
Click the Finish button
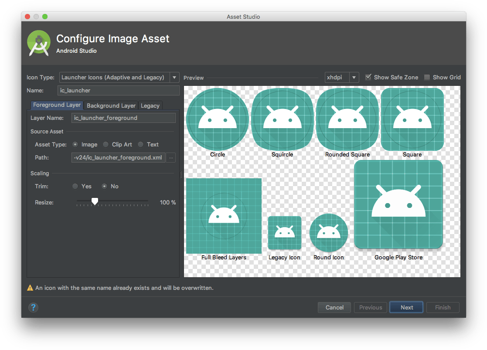443,307
